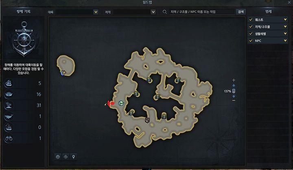Image resolution: width=293 pixels, height=170 pixels.
Task: Click the center-on-position crosshair icon
Action: (x=66, y=157)
